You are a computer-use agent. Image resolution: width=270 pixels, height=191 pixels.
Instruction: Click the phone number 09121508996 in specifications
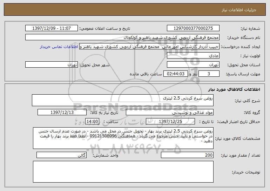point(103,136)
